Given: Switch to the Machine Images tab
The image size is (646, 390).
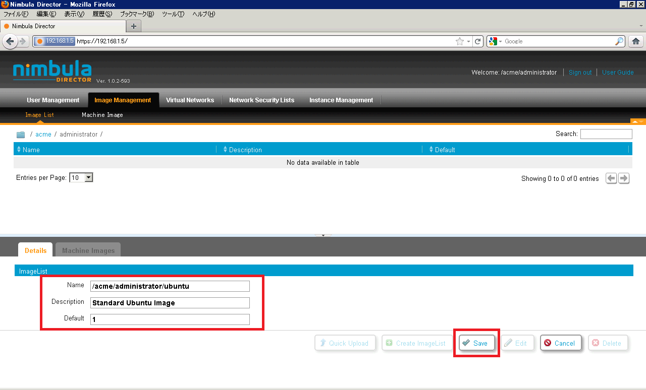Looking at the screenshot, I should pos(88,250).
